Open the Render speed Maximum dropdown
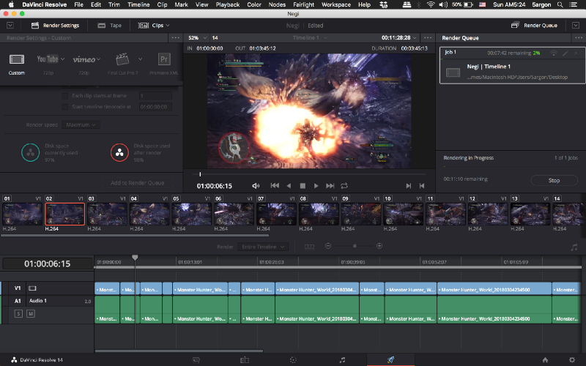The width and height of the screenshot is (586, 366). point(81,124)
